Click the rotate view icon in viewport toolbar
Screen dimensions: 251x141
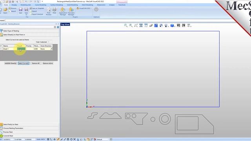(x=151, y=25)
